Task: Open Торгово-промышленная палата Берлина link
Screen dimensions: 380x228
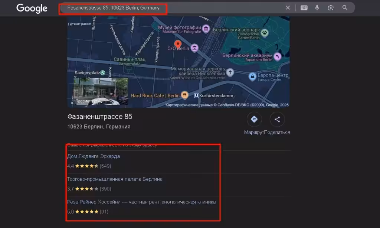Action: coord(115,179)
